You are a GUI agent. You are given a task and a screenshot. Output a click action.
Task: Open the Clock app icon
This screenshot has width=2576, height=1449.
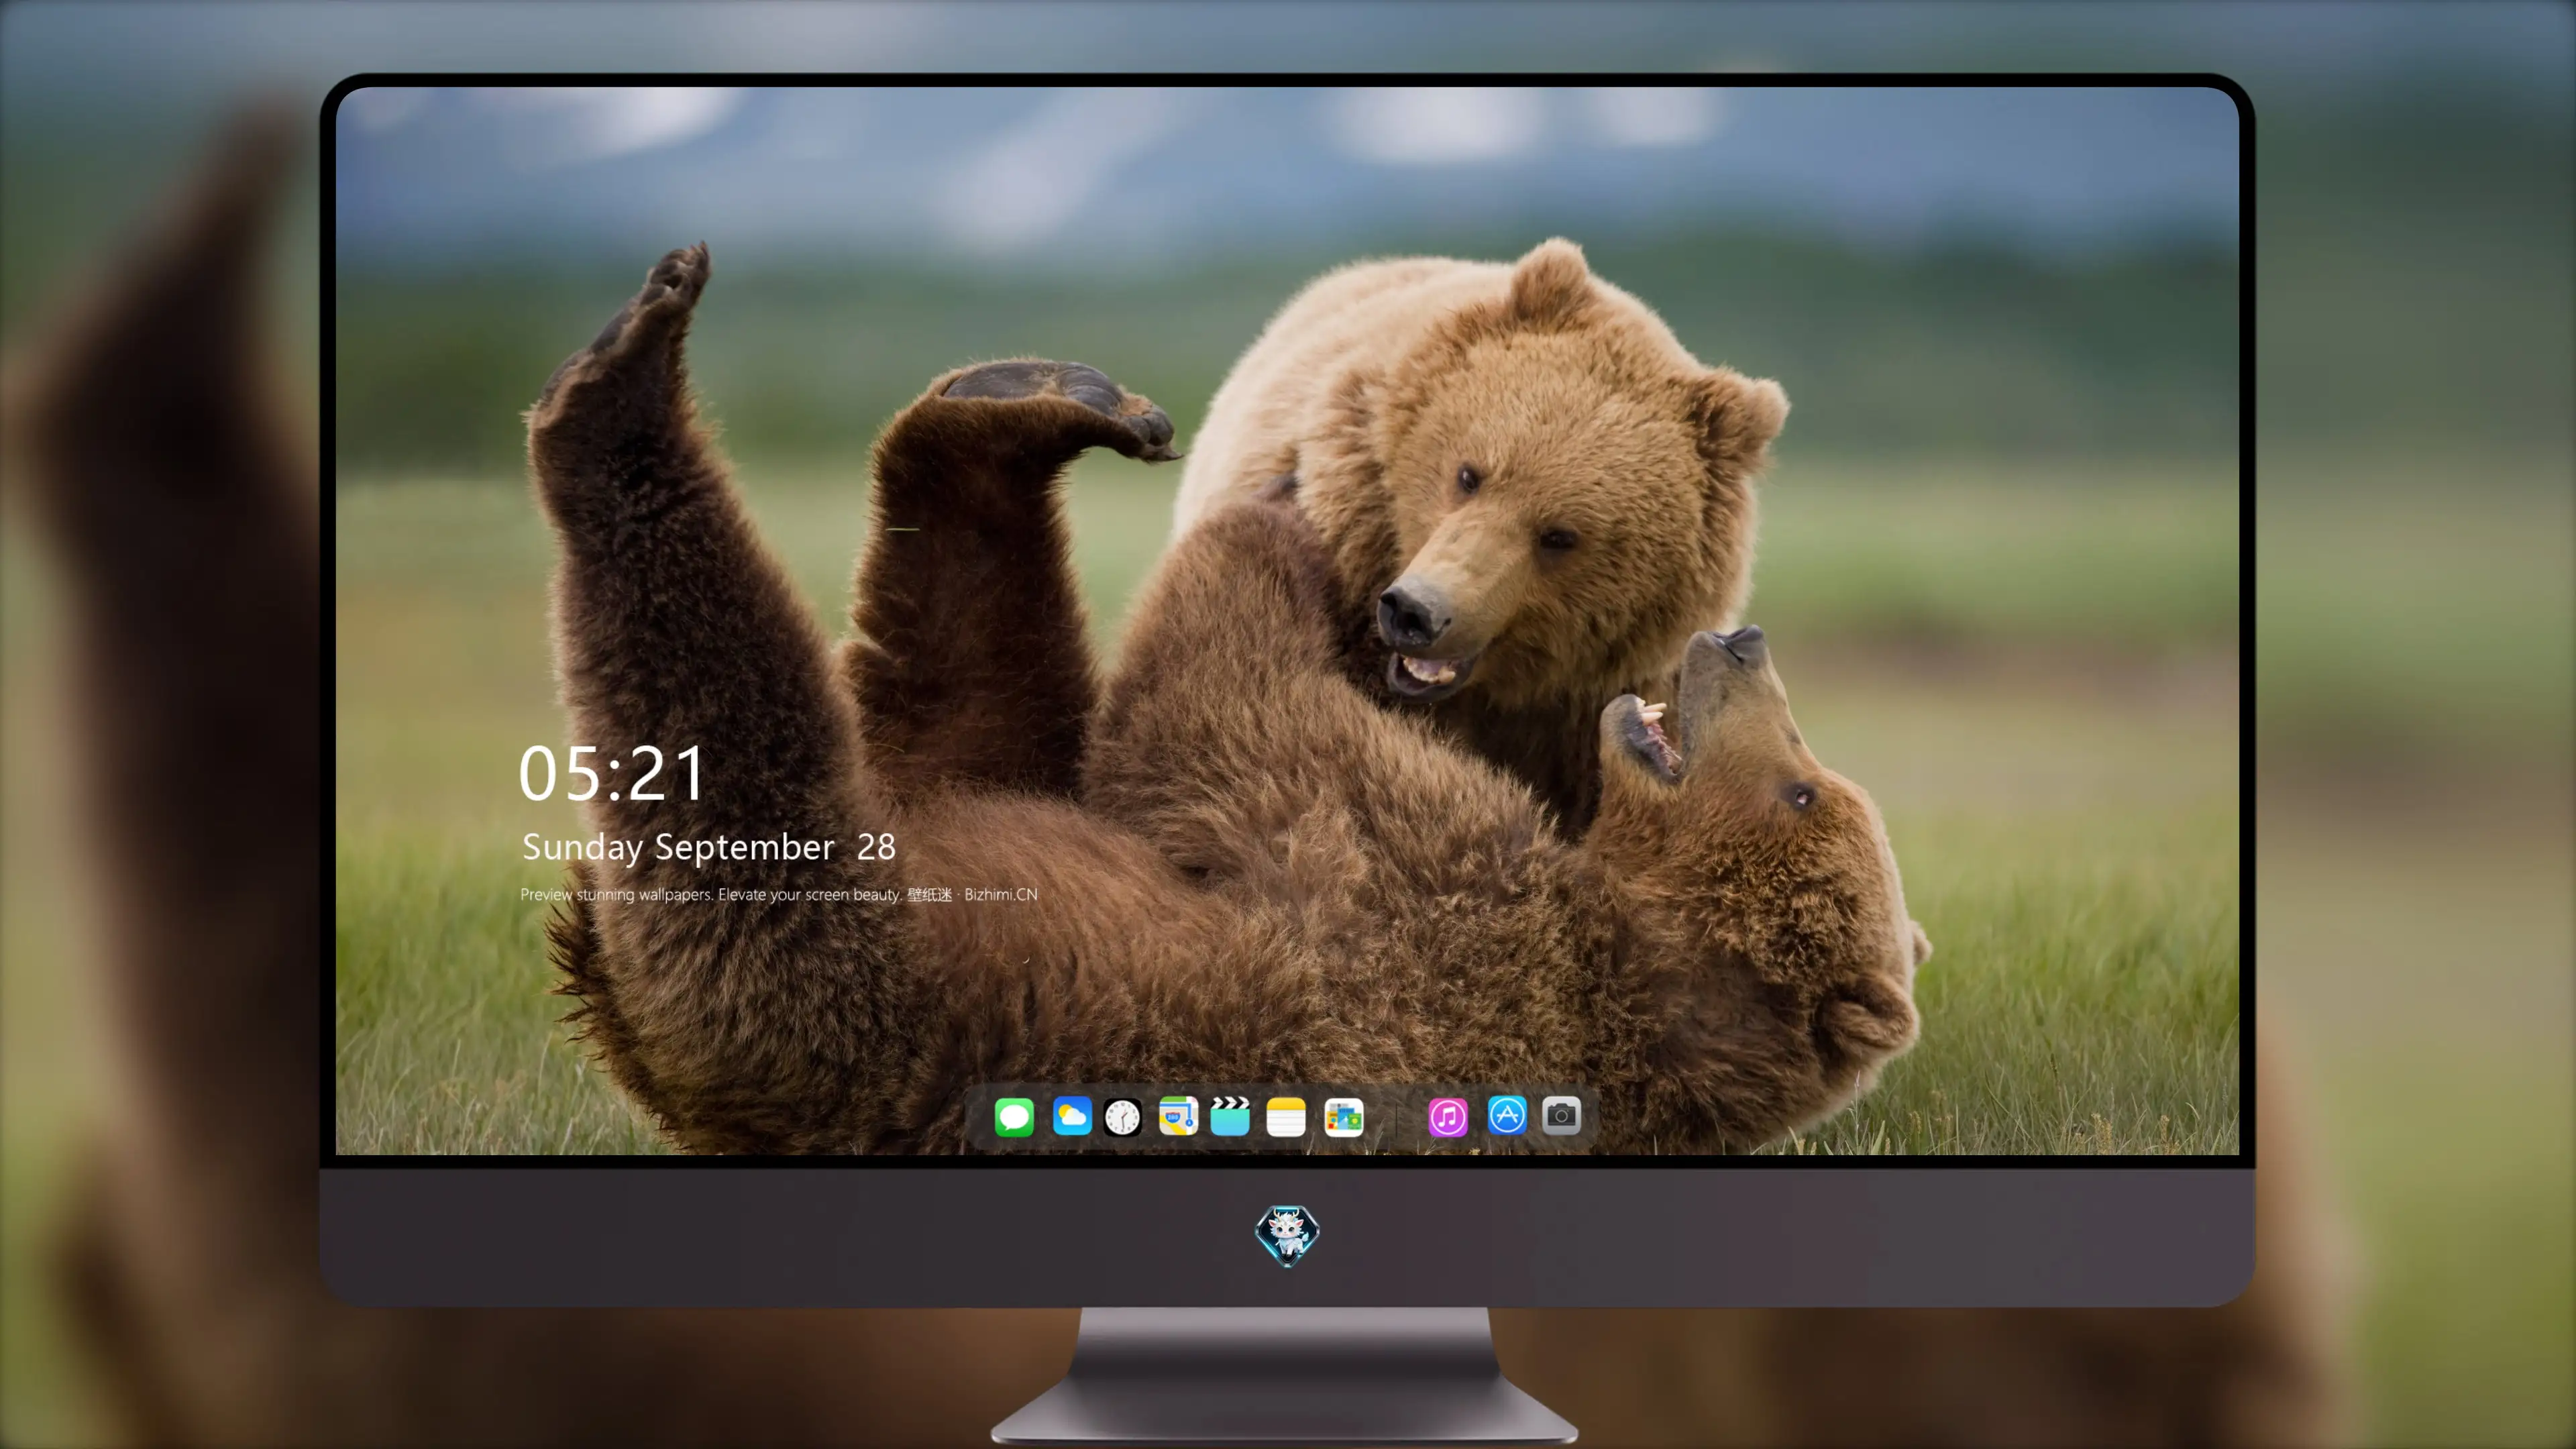[1123, 1117]
